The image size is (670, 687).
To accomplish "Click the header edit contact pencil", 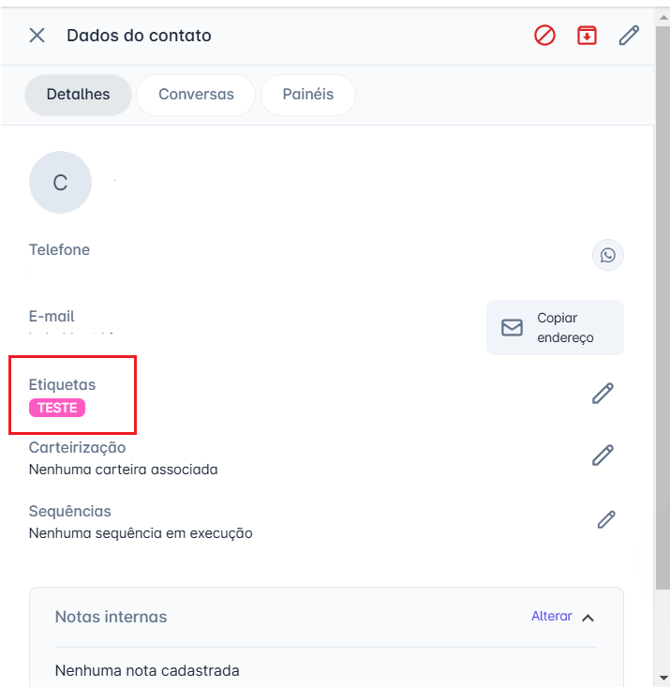I will tap(629, 36).
